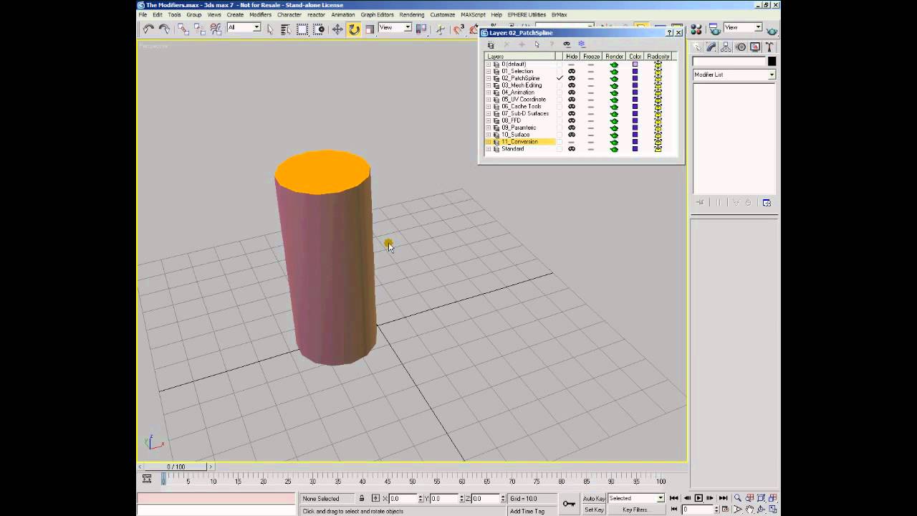Toggle Window/Crossing selection mode
Screen dimensions: 917x516
(319, 29)
